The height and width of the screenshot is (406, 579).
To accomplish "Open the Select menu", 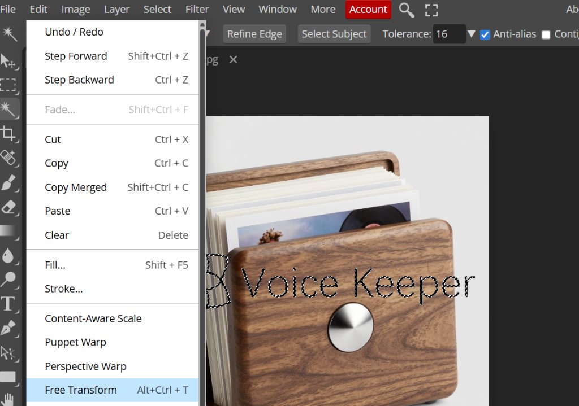I will (x=157, y=9).
